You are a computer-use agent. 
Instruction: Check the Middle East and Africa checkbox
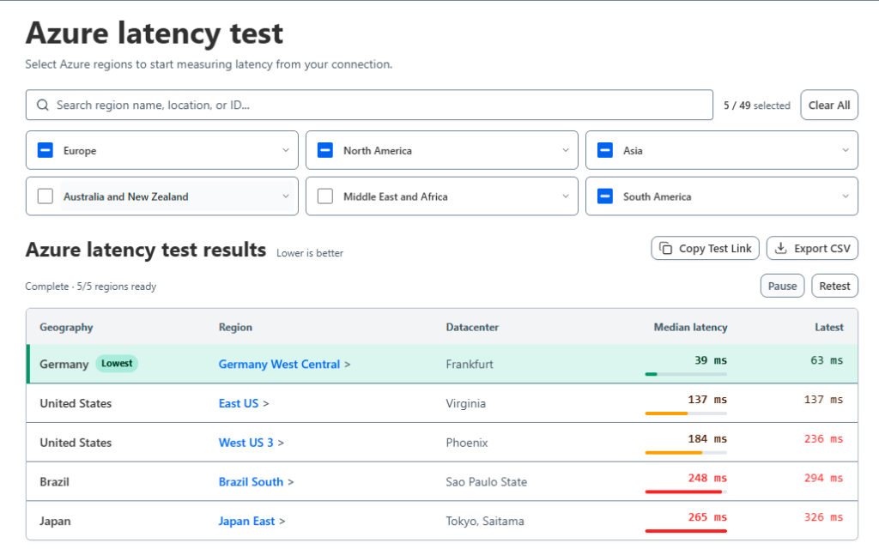pos(325,196)
